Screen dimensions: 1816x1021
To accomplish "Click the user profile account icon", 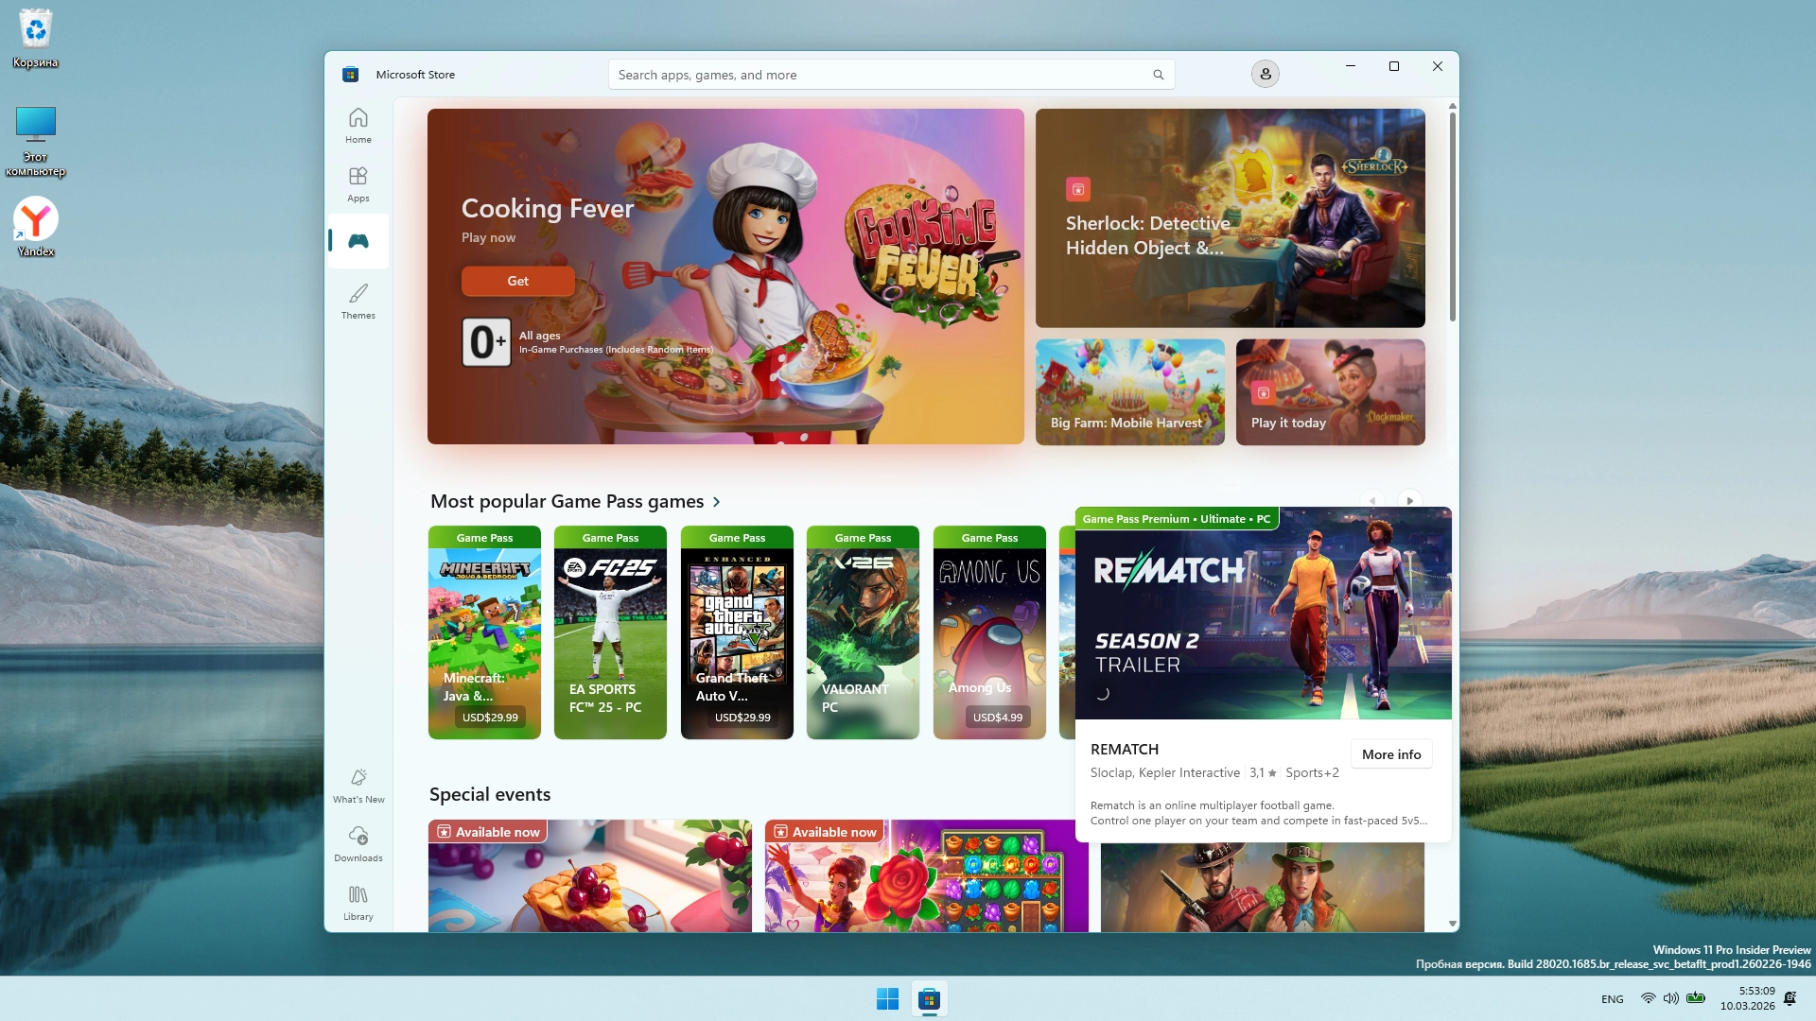I will point(1265,74).
